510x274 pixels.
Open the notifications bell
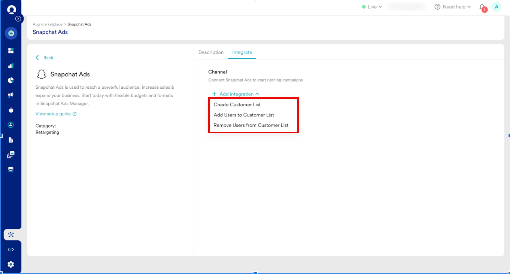coord(483,7)
